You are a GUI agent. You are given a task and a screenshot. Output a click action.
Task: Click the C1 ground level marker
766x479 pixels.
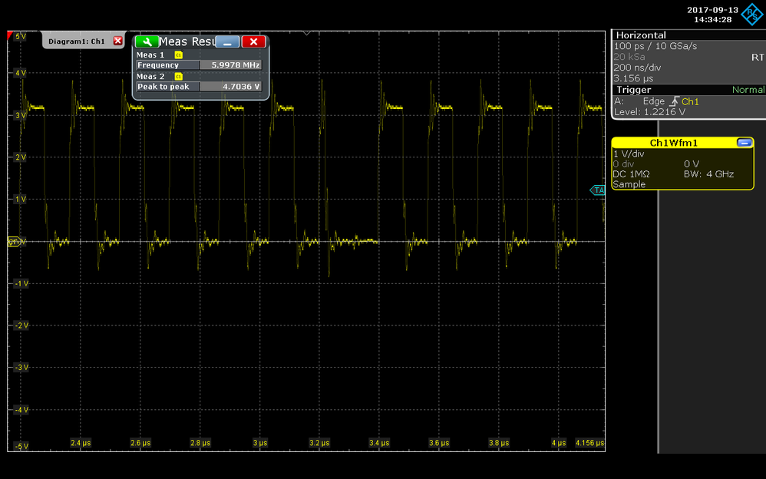pyautogui.click(x=14, y=242)
